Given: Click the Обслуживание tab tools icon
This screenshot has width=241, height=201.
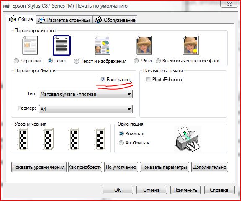Looking at the screenshot, I should click(x=98, y=20).
